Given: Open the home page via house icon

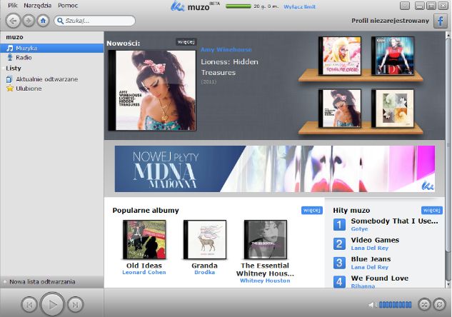Looking at the screenshot, I should (x=43, y=21).
